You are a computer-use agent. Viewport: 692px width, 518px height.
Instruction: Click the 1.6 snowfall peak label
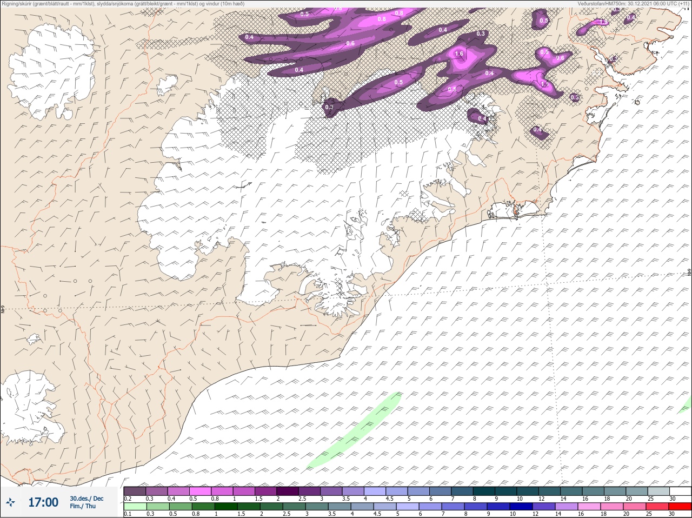click(459, 54)
